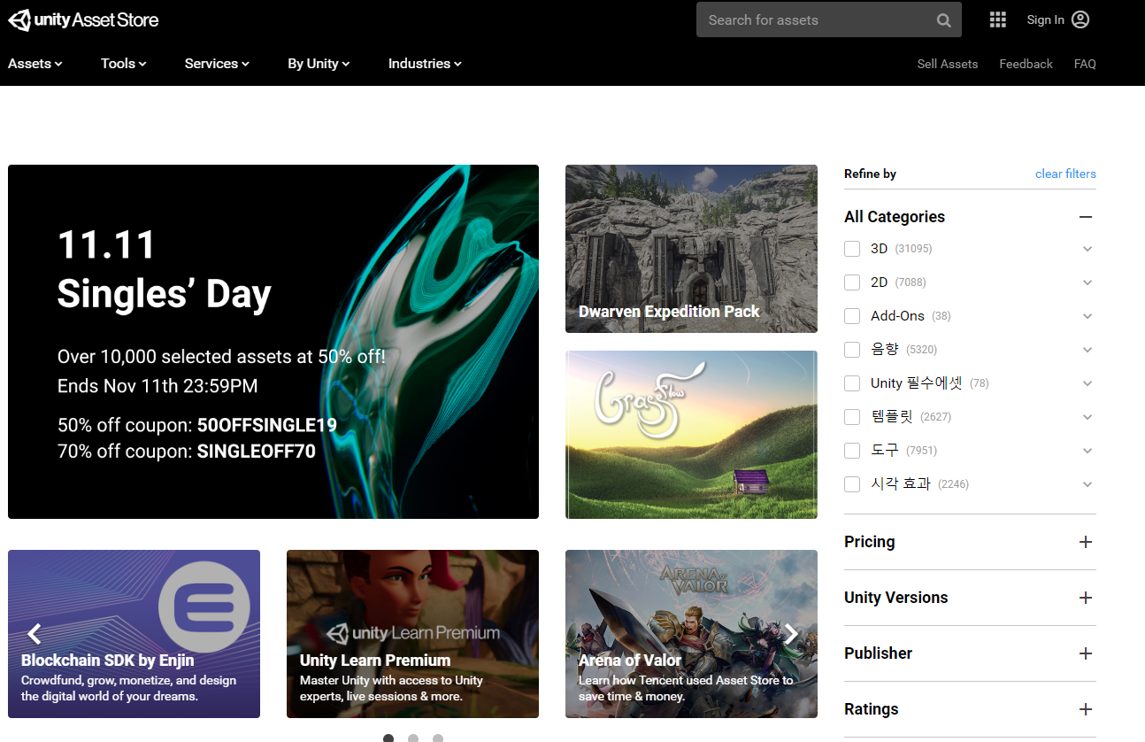The width and height of the screenshot is (1145, 742).
Task: Open the Assets dropdown menu
Action: pyautogui.click(x=35, y=64)
